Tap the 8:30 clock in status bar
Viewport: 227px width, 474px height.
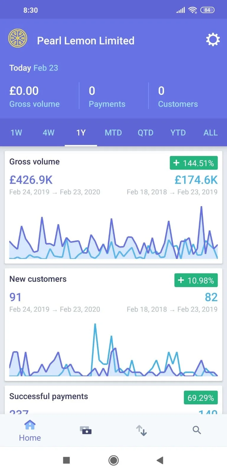(x=31, y=10)
